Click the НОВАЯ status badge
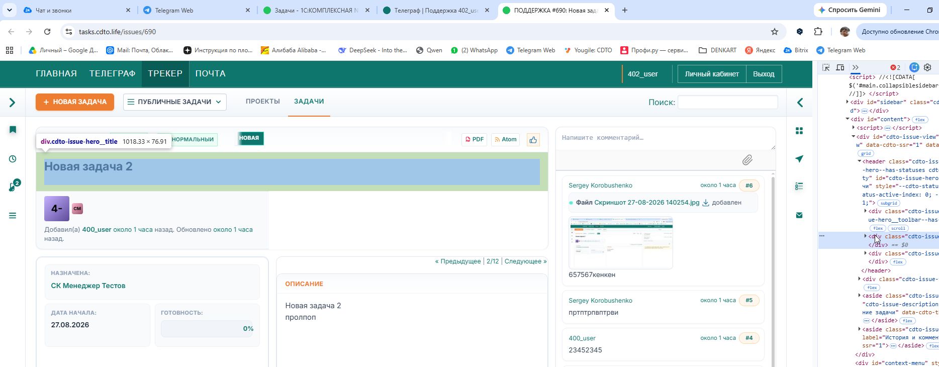The width and height of the screenshot is (939, 367). pyautogui.click(x=250, y=138)
